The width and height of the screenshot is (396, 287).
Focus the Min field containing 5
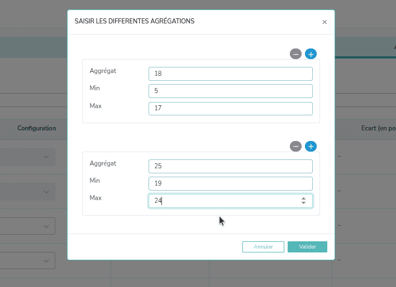click(230, 91)
